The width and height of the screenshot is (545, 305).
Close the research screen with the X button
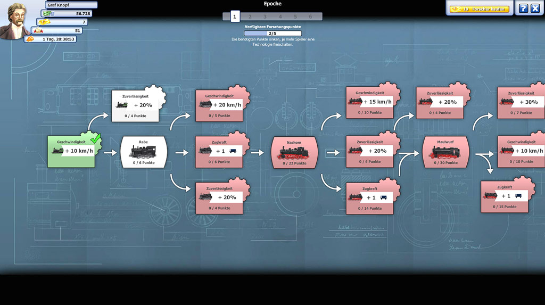click(535, 9)
